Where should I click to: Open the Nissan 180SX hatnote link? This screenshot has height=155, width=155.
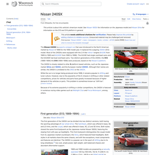point(92,28)
